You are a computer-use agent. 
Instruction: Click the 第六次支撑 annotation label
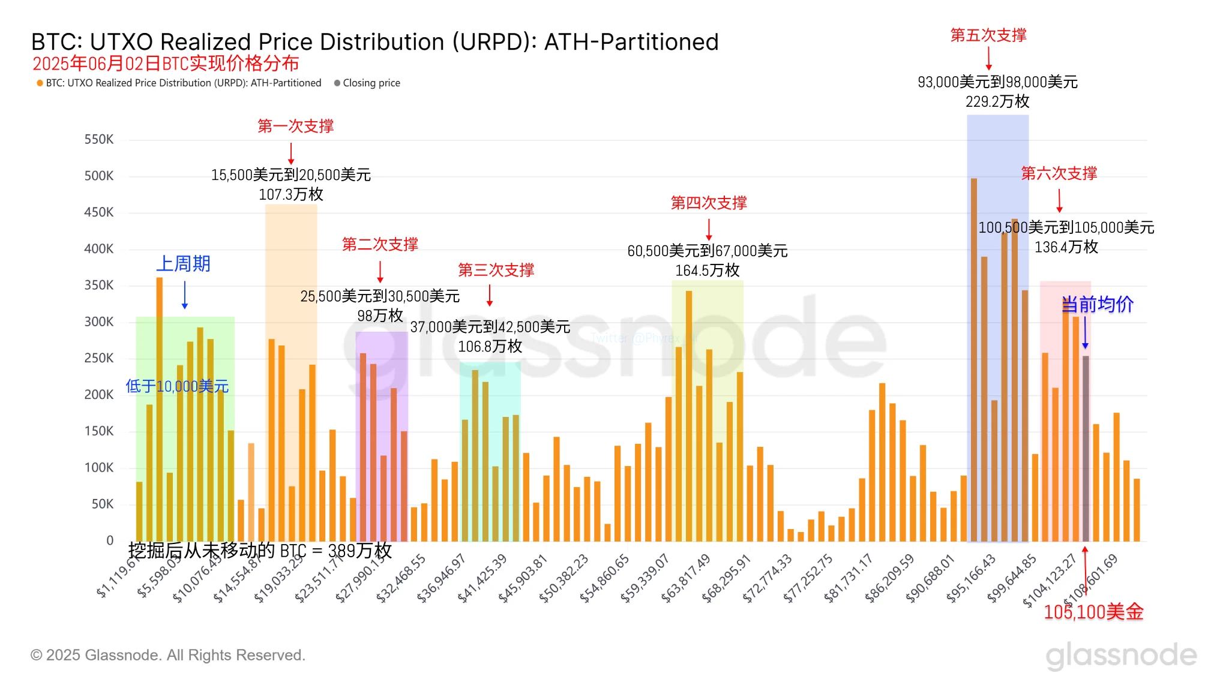[x=1059, y=174]
